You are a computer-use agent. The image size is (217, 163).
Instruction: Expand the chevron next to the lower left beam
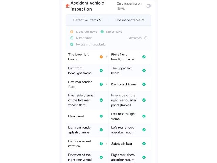click(x=106, y=57)
